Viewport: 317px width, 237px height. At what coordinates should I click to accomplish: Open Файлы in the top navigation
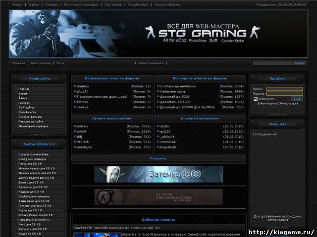pyautogui.click(x=34, y=4)
